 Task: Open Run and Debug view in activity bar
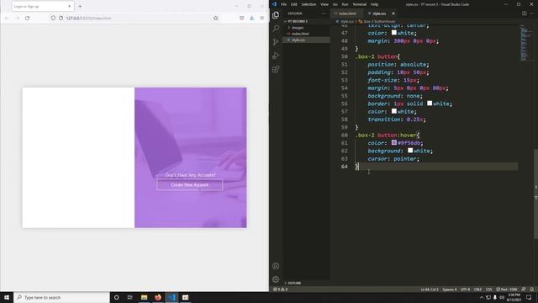(276, 56)
